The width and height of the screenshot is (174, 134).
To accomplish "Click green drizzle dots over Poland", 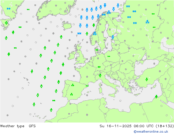I will 109,56.
